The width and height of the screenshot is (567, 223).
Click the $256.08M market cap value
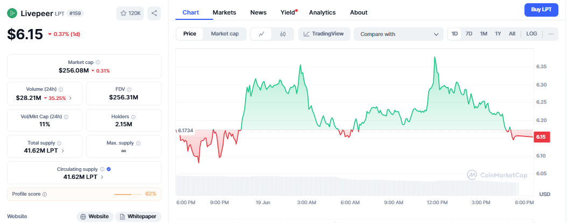point(74,70)
